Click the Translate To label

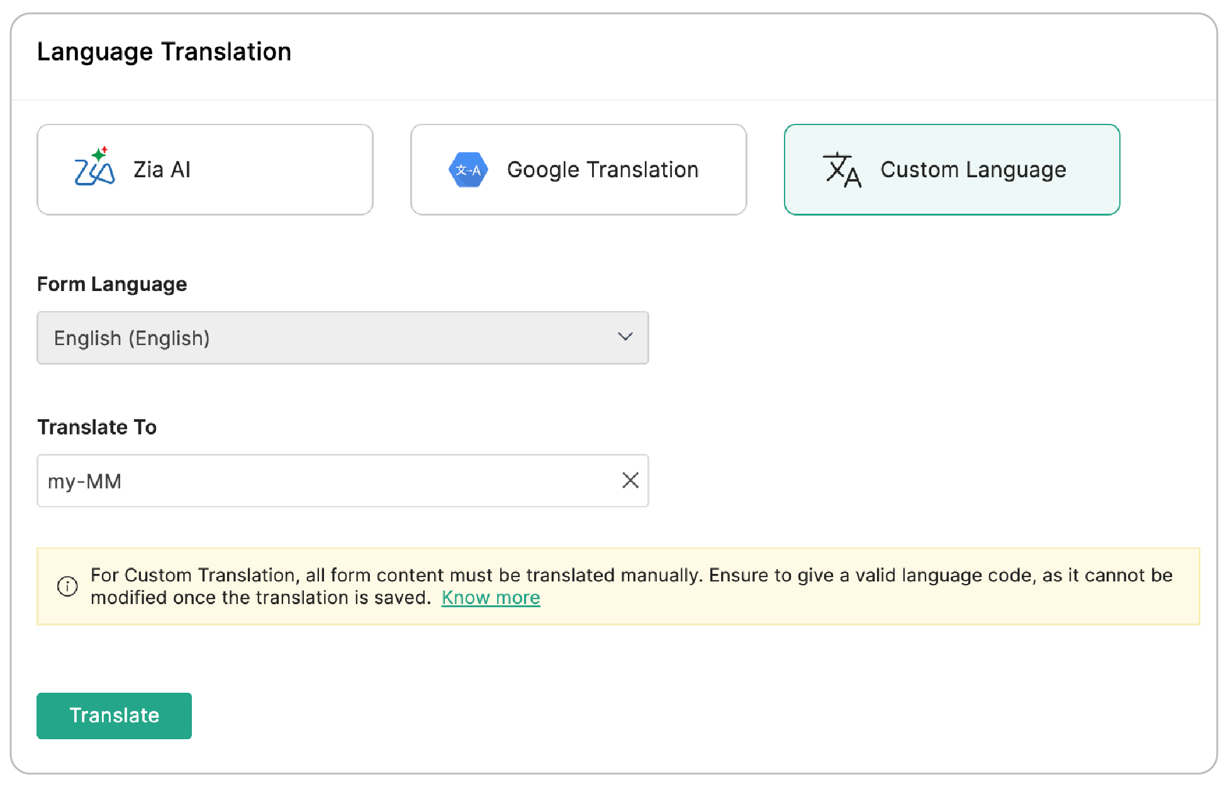pos(97,427)
